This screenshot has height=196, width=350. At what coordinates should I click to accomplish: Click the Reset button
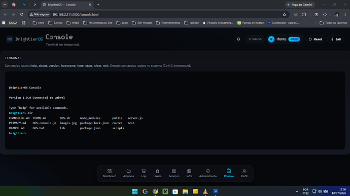click(x=315, y=39)
